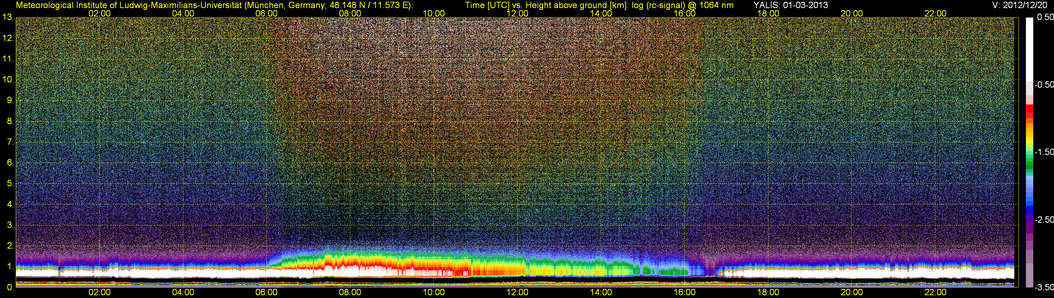Screen dimensions: 1054x298
Task: Click the 10:00 label on the top time axis
Action: 434,13
